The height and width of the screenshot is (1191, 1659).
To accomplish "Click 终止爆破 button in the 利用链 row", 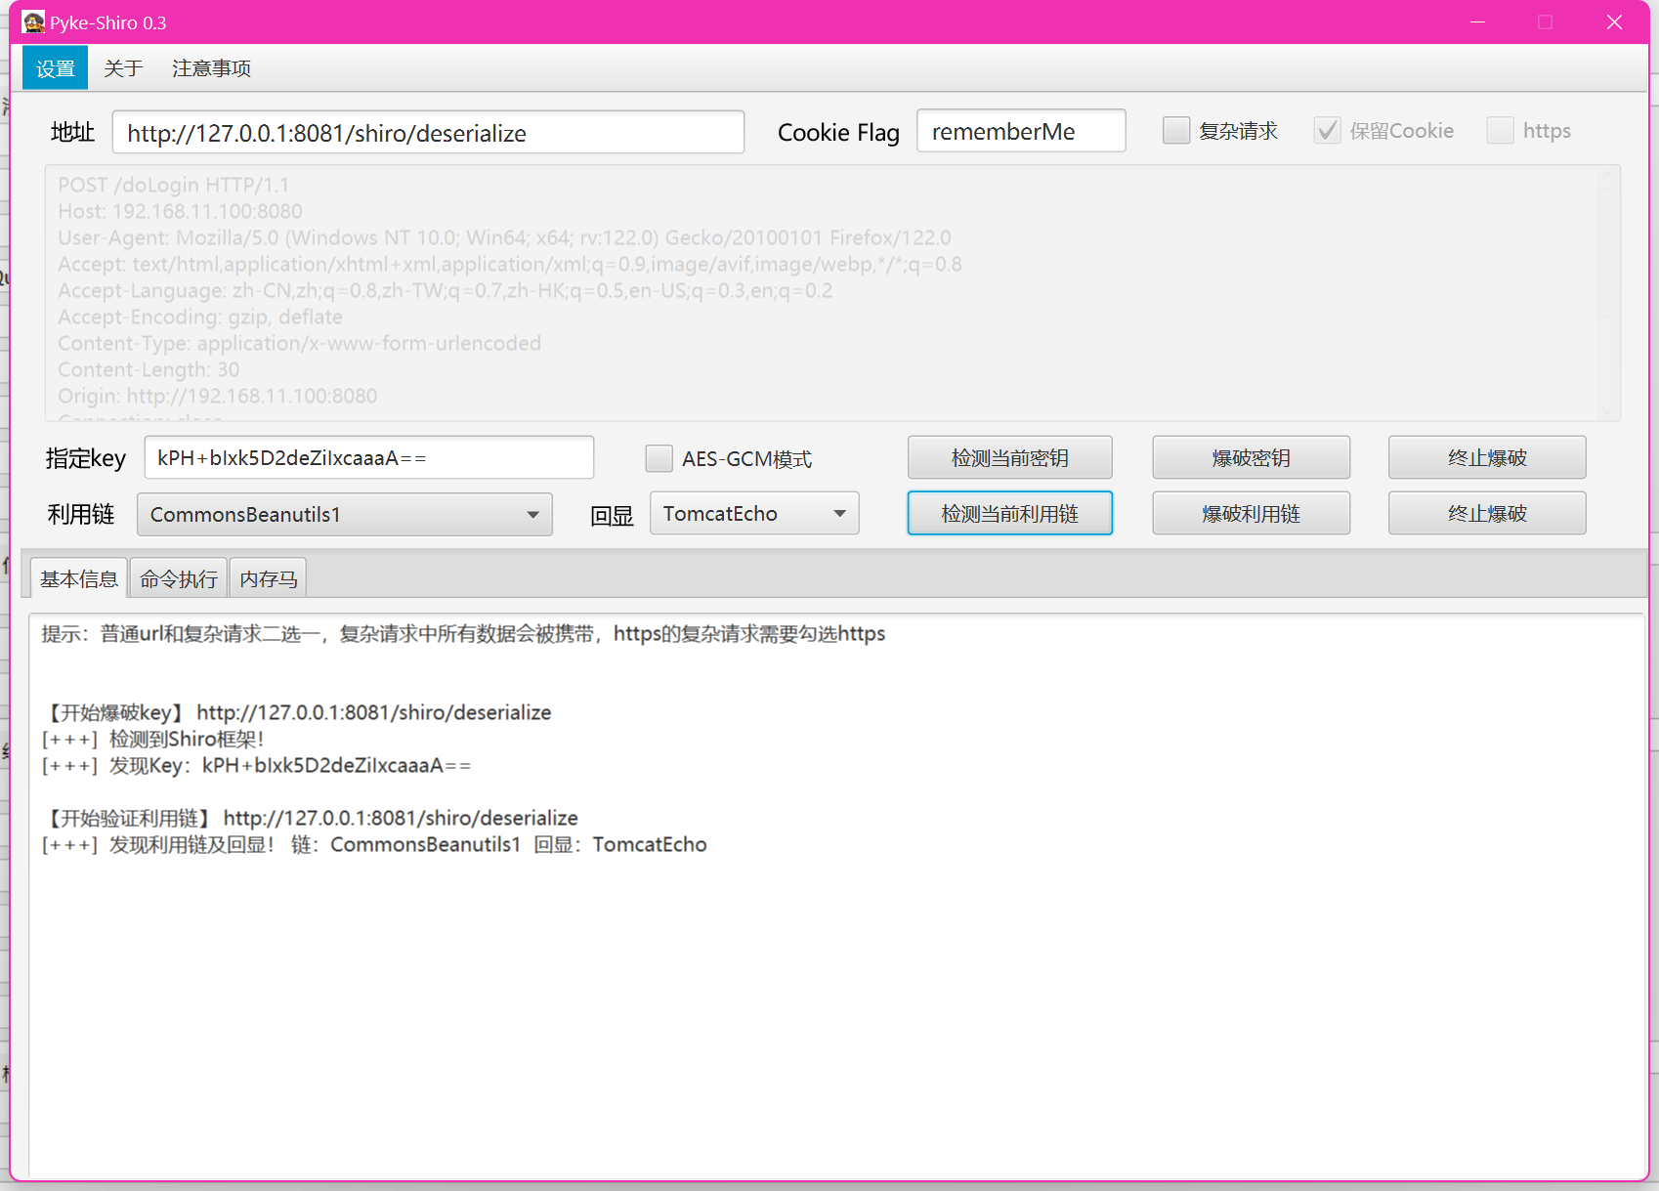I will [1487, 513].
